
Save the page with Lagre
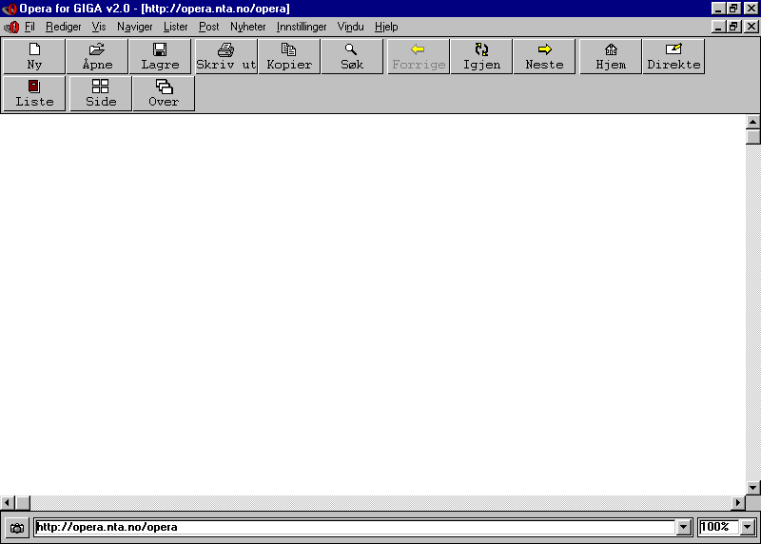click(160, 57)
